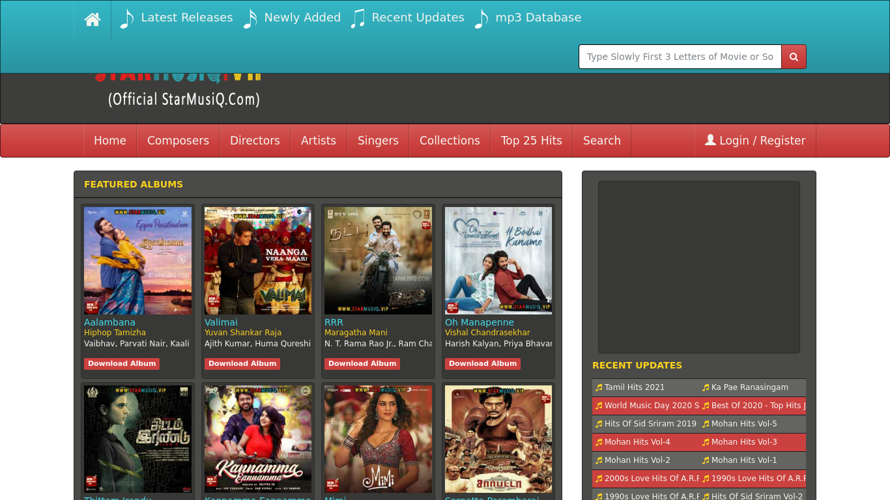890x500 pixels.
Task: Click the cast text Ajith Kumar, Huma Qureshi
Action: tap(258, 344)
